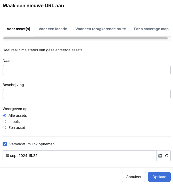Uncheck 'Vervaldatum link opnemen' checkbox

point(5,144)
